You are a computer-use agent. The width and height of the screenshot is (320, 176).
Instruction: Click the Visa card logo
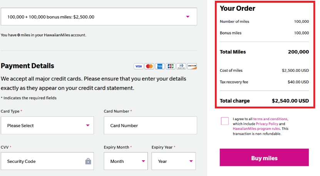[139, 66]
